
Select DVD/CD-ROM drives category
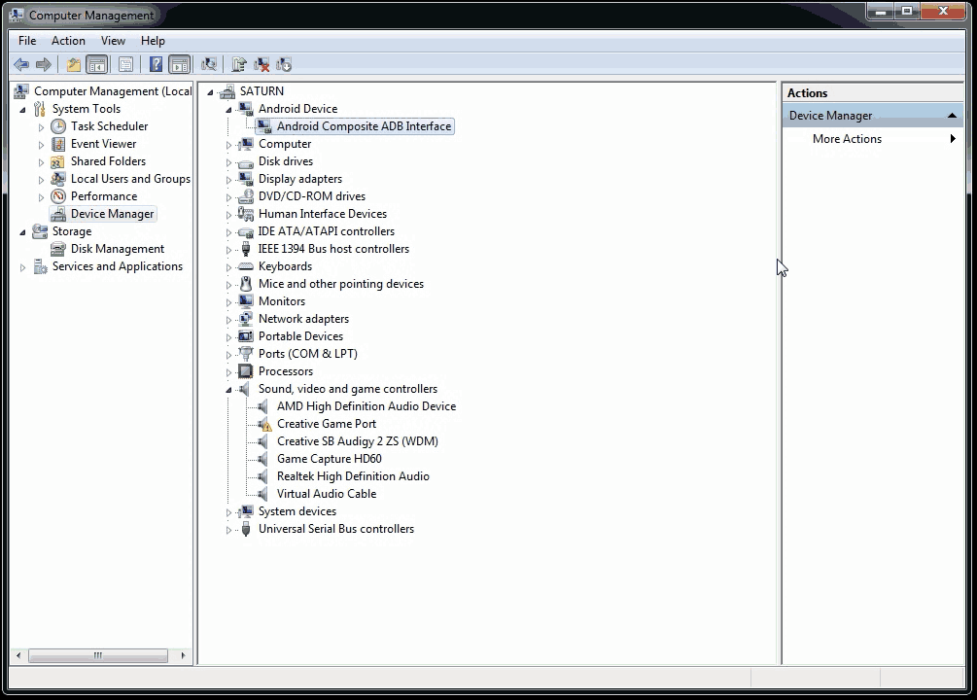(x=312, y=196)
